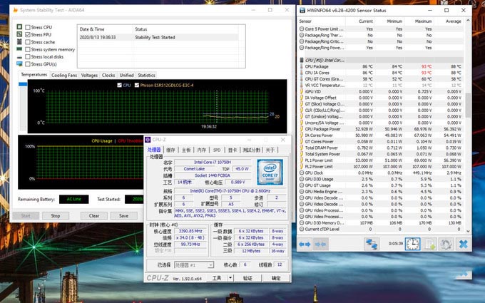
Task: Click the PL1 Power Limit bolt icon
Action: 302,160
